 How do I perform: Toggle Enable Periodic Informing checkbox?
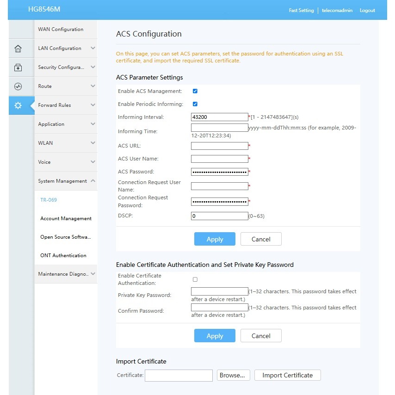coord(195,104)
